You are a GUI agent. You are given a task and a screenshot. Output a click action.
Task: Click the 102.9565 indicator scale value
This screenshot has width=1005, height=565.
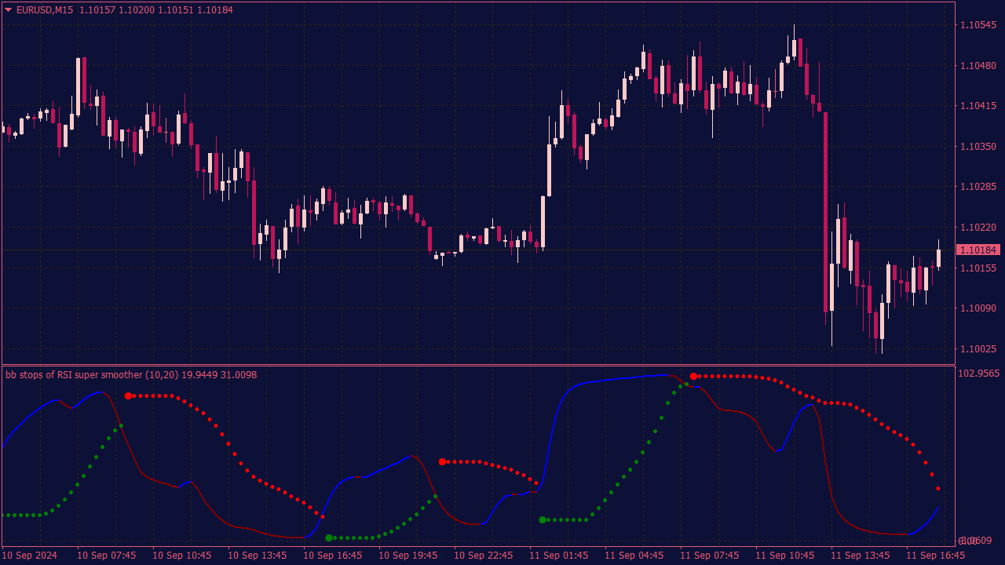tap(978, 374)
